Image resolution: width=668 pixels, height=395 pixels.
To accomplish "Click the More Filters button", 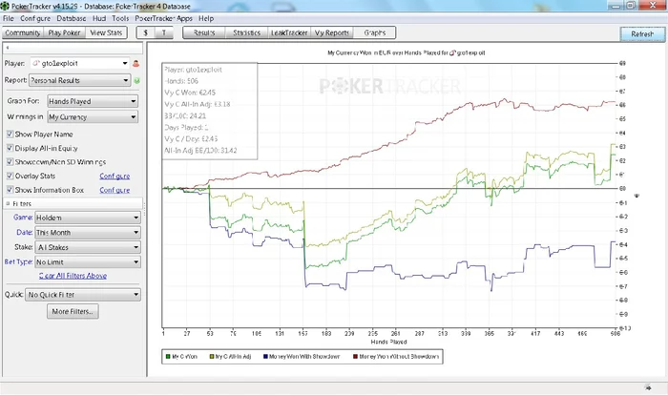I will (x=73, y=311).
